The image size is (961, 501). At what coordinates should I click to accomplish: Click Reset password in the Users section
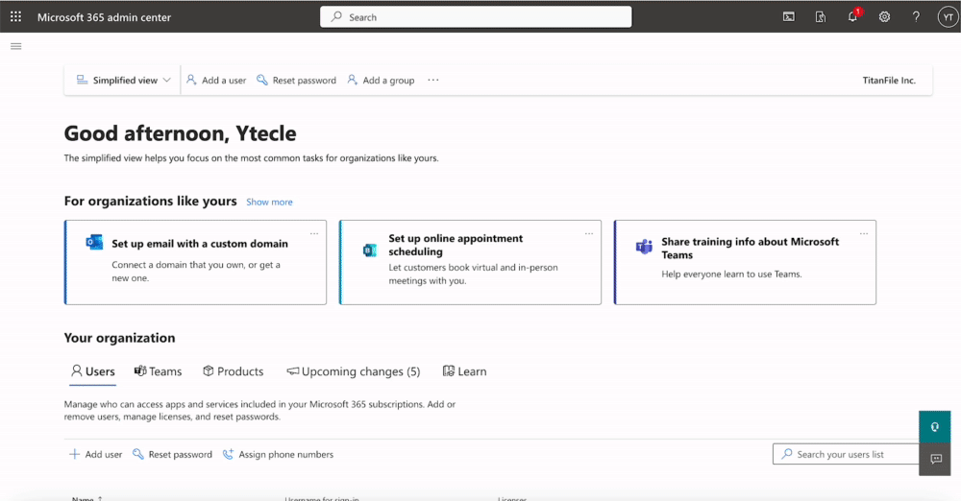tap(172, 455)
